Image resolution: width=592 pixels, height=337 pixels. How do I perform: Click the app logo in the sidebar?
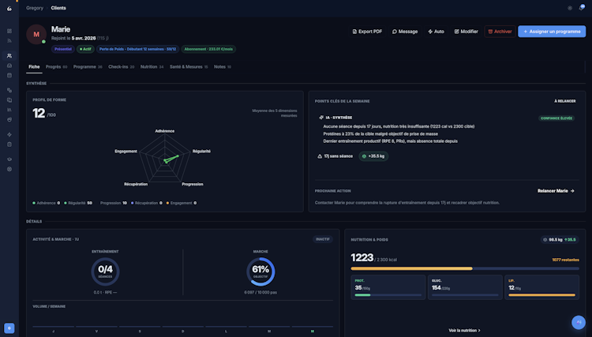point(9,9)
